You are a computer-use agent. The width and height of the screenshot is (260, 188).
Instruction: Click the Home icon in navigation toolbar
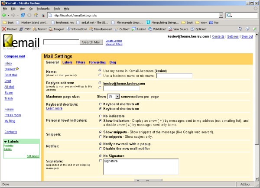point(36,16)
